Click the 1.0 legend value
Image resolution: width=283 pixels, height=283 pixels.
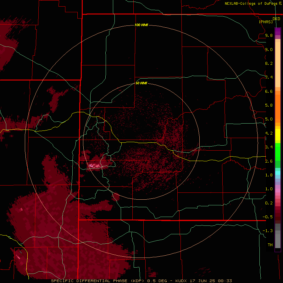[x=269, y=189]
